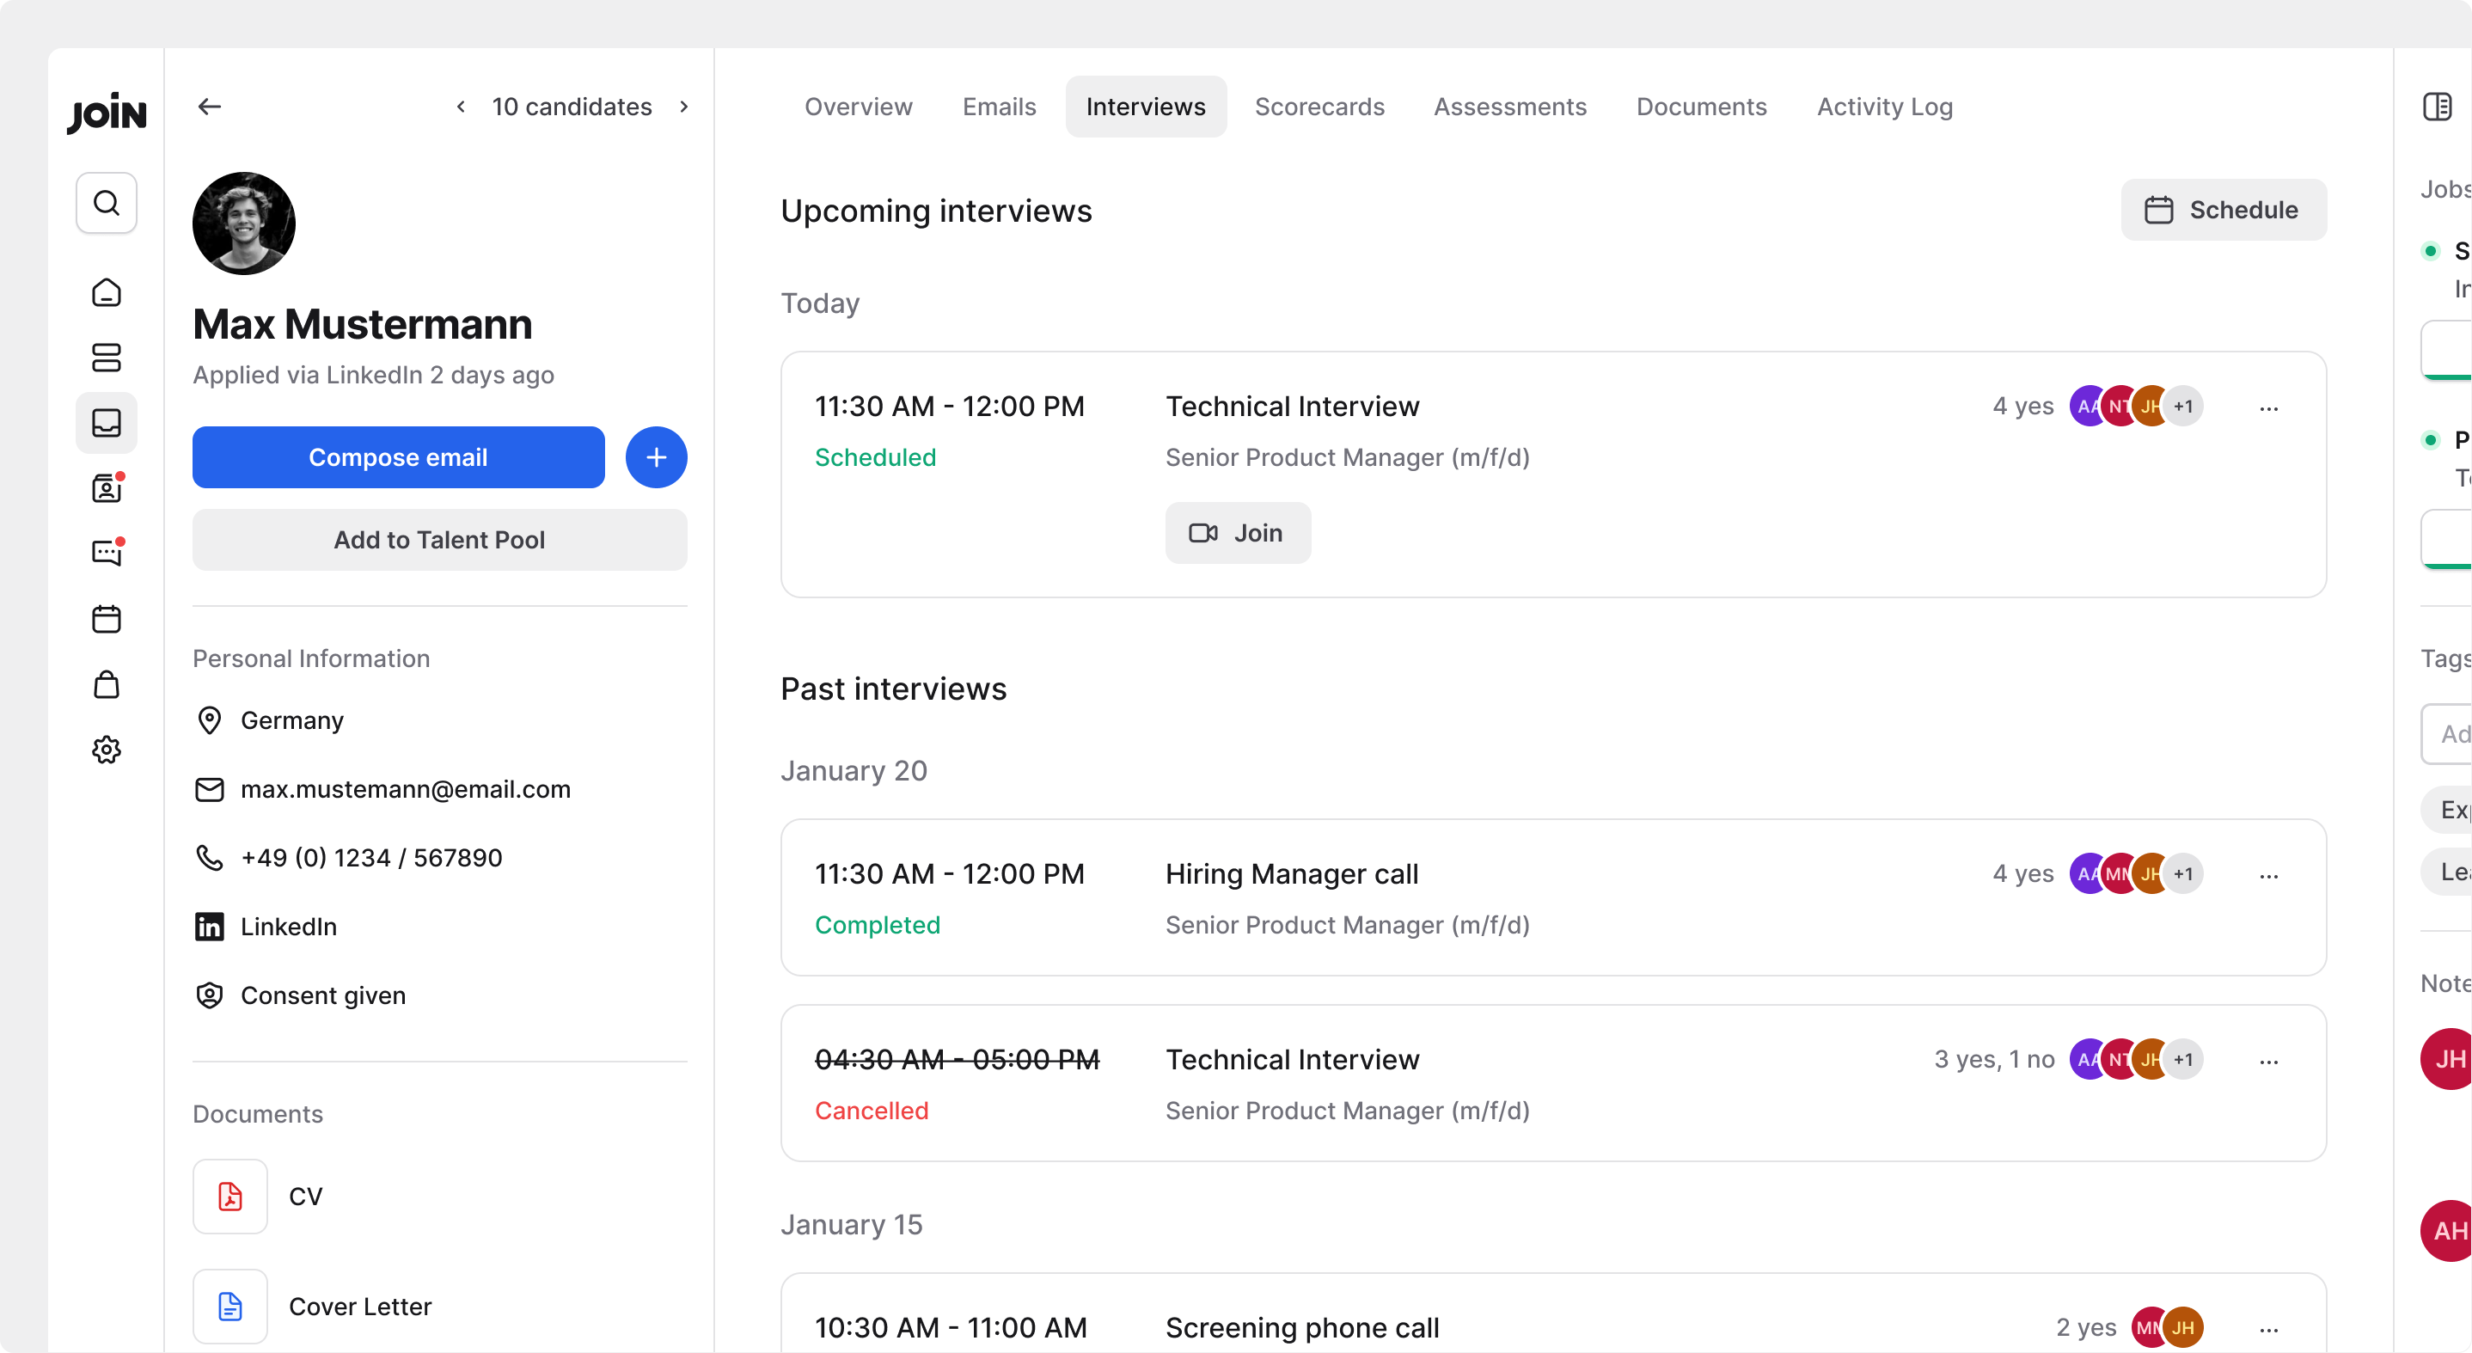
Task: Go to previous candidate with left chevron
Action: tap(462, 107)
